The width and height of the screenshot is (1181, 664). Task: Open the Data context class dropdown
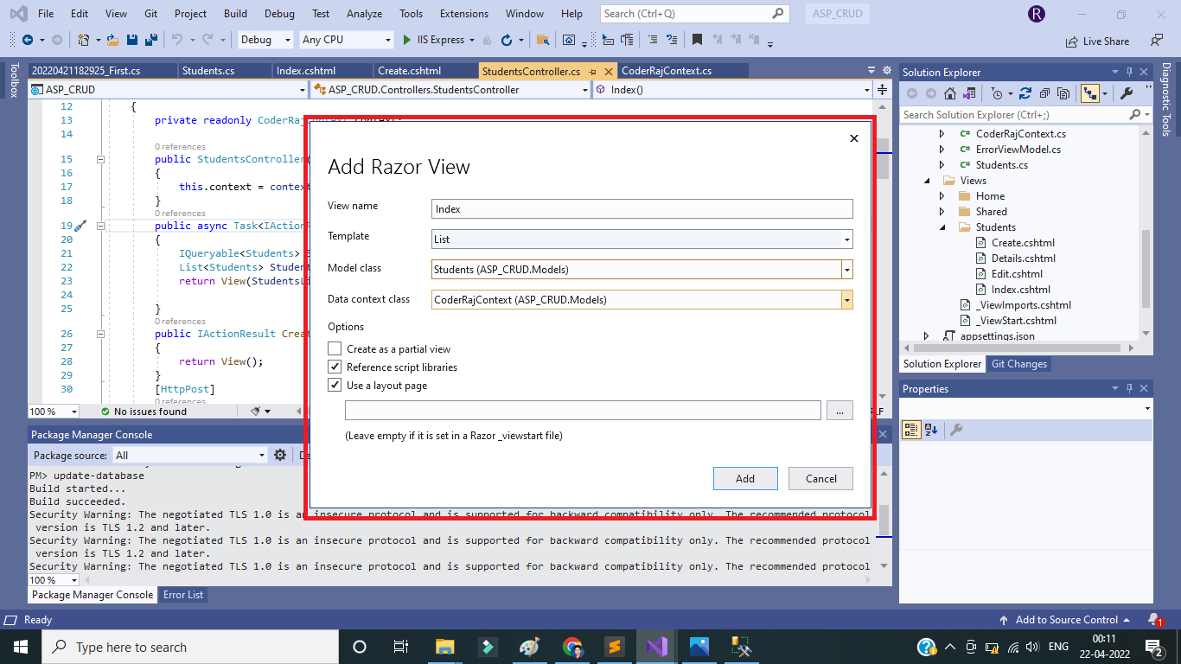click(846, 300)
